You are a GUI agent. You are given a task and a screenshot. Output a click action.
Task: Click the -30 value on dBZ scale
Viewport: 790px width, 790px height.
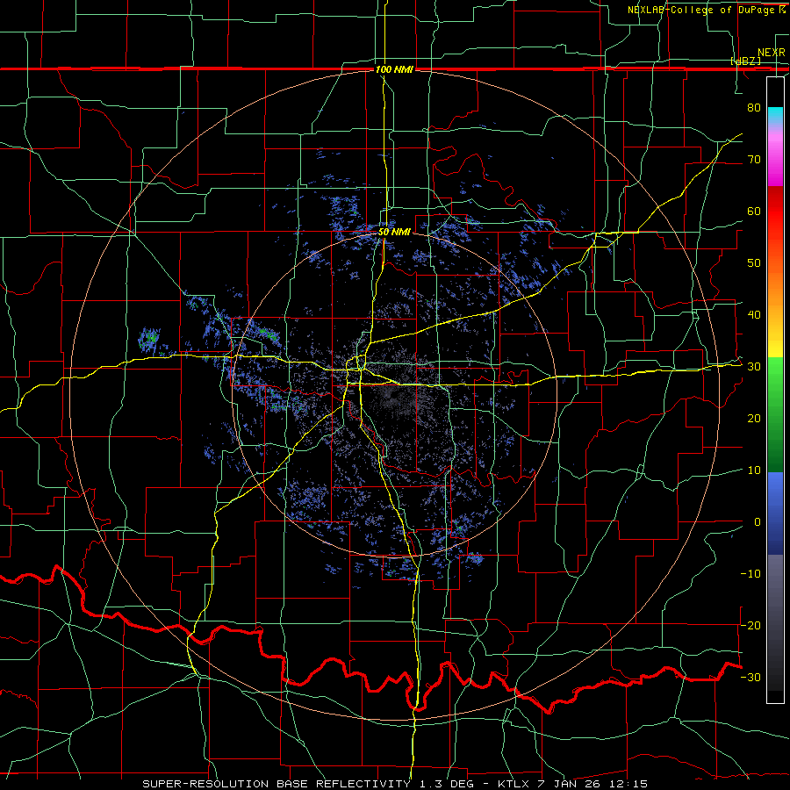(x=750, y=677)
